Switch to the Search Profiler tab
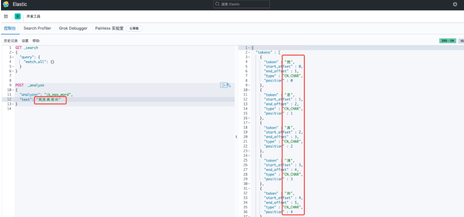464x217 pixels. pyautogui.click(x=37, y=29)
